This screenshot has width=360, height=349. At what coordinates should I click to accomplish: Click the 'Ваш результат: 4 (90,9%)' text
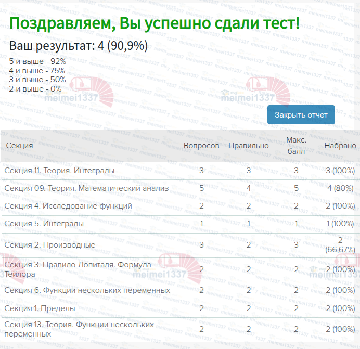[x=78, y=46]
